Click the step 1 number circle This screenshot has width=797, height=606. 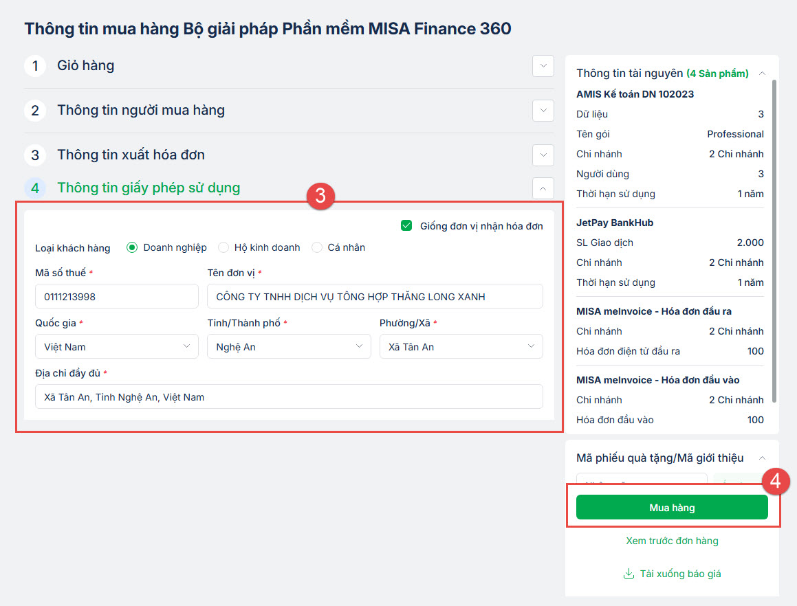click(x=35, y=66)
